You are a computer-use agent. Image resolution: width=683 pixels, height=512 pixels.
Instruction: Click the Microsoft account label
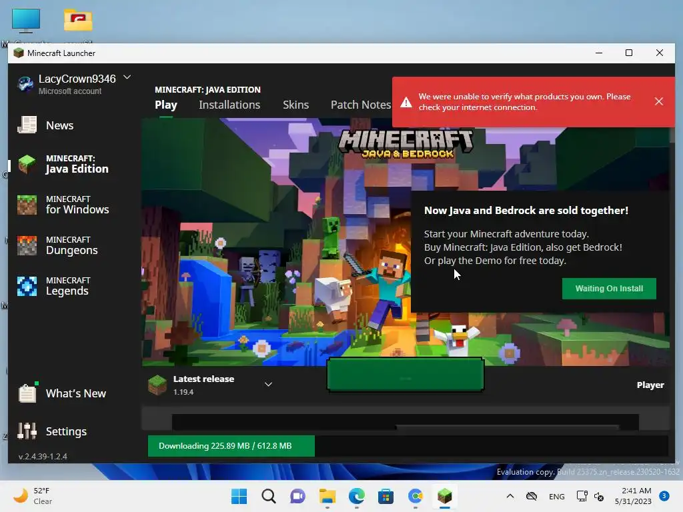tap(69, 91)
